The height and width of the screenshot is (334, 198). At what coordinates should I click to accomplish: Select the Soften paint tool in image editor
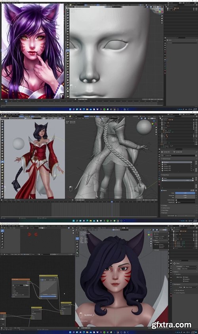pos(2,234)
